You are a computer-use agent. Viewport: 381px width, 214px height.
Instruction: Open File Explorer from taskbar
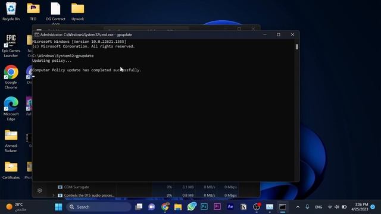pos(178,207)
